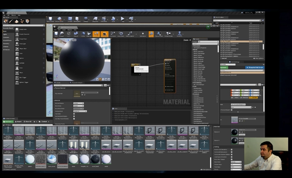This screenshot has width=292, height=178.
Task: Open Source Control in the main toolbar
Action: [60, 19]
